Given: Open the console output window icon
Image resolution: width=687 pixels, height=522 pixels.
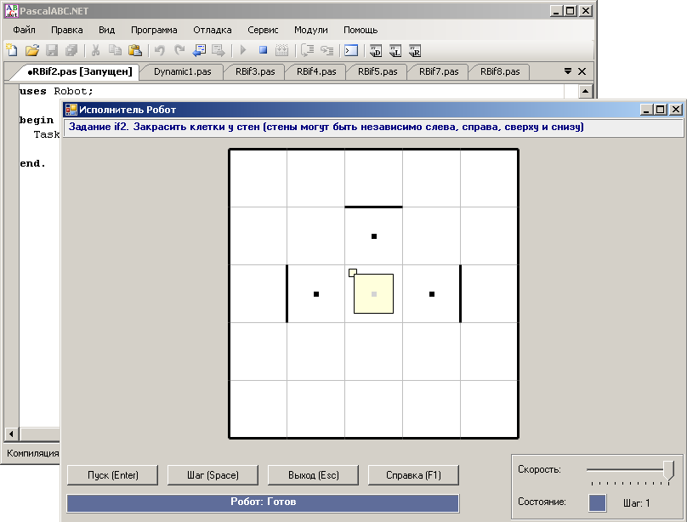Looking at the screenshot, I should pos(351,51).
